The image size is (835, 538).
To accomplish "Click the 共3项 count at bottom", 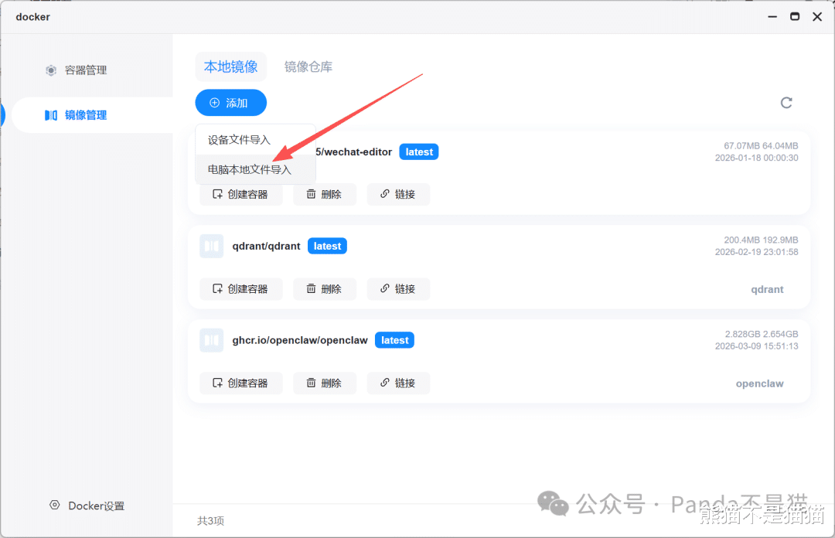I will point(210,520).
